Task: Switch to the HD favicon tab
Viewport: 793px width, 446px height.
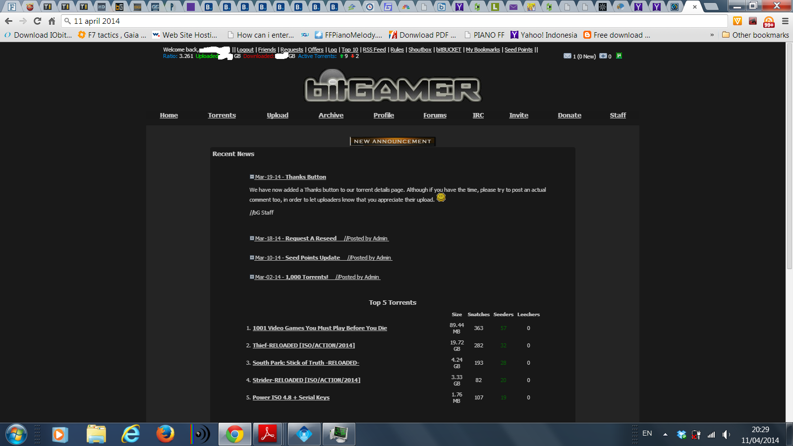Action: (x=101, y=7)
